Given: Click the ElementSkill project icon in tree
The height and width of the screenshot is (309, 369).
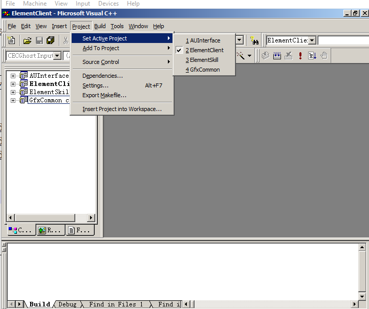Looking at the screenshot, I should tap(24, 92).
